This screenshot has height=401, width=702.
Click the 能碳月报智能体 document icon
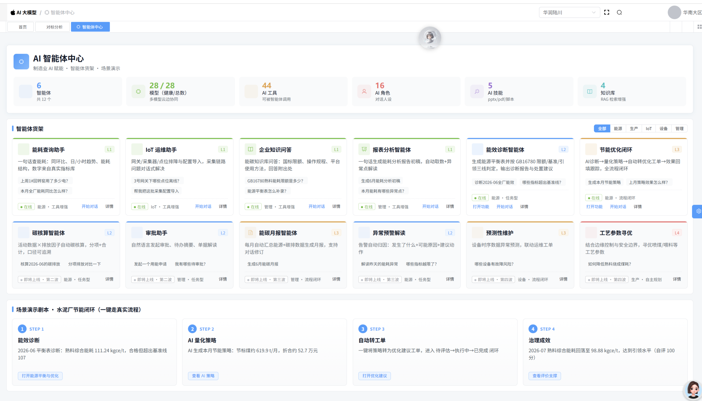click(x=250, y=233)
